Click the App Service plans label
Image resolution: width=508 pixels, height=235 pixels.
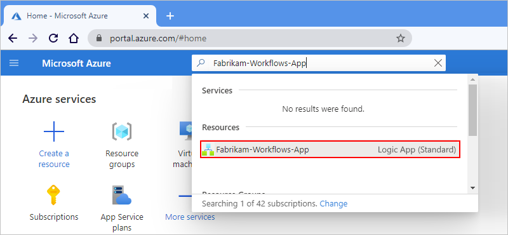(121, 222)
